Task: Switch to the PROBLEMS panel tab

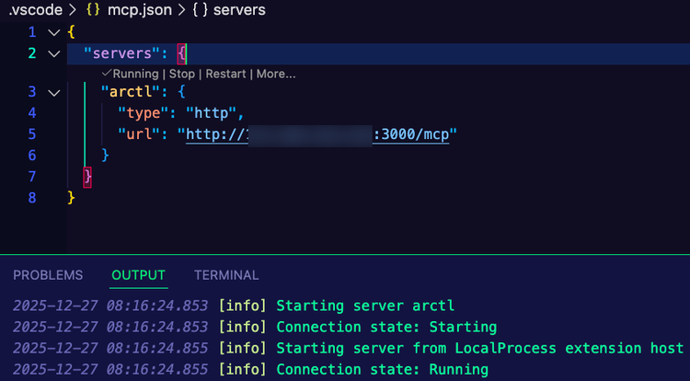Action: point(48,275)
